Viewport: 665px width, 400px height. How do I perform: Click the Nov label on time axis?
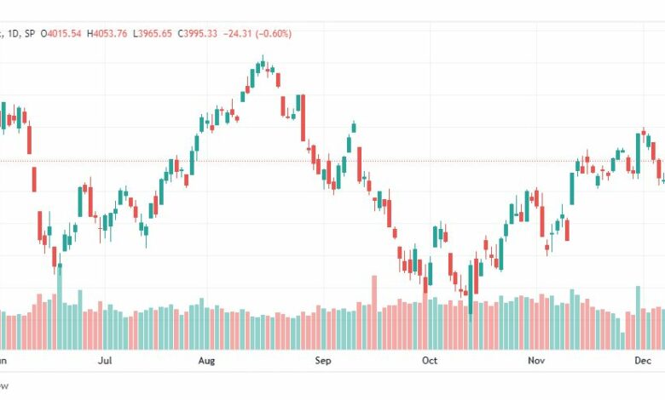536,361
